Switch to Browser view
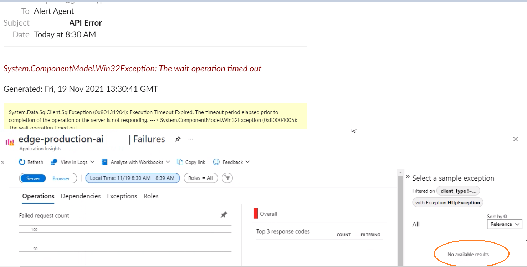527x267 pixels. pos(61,178)
